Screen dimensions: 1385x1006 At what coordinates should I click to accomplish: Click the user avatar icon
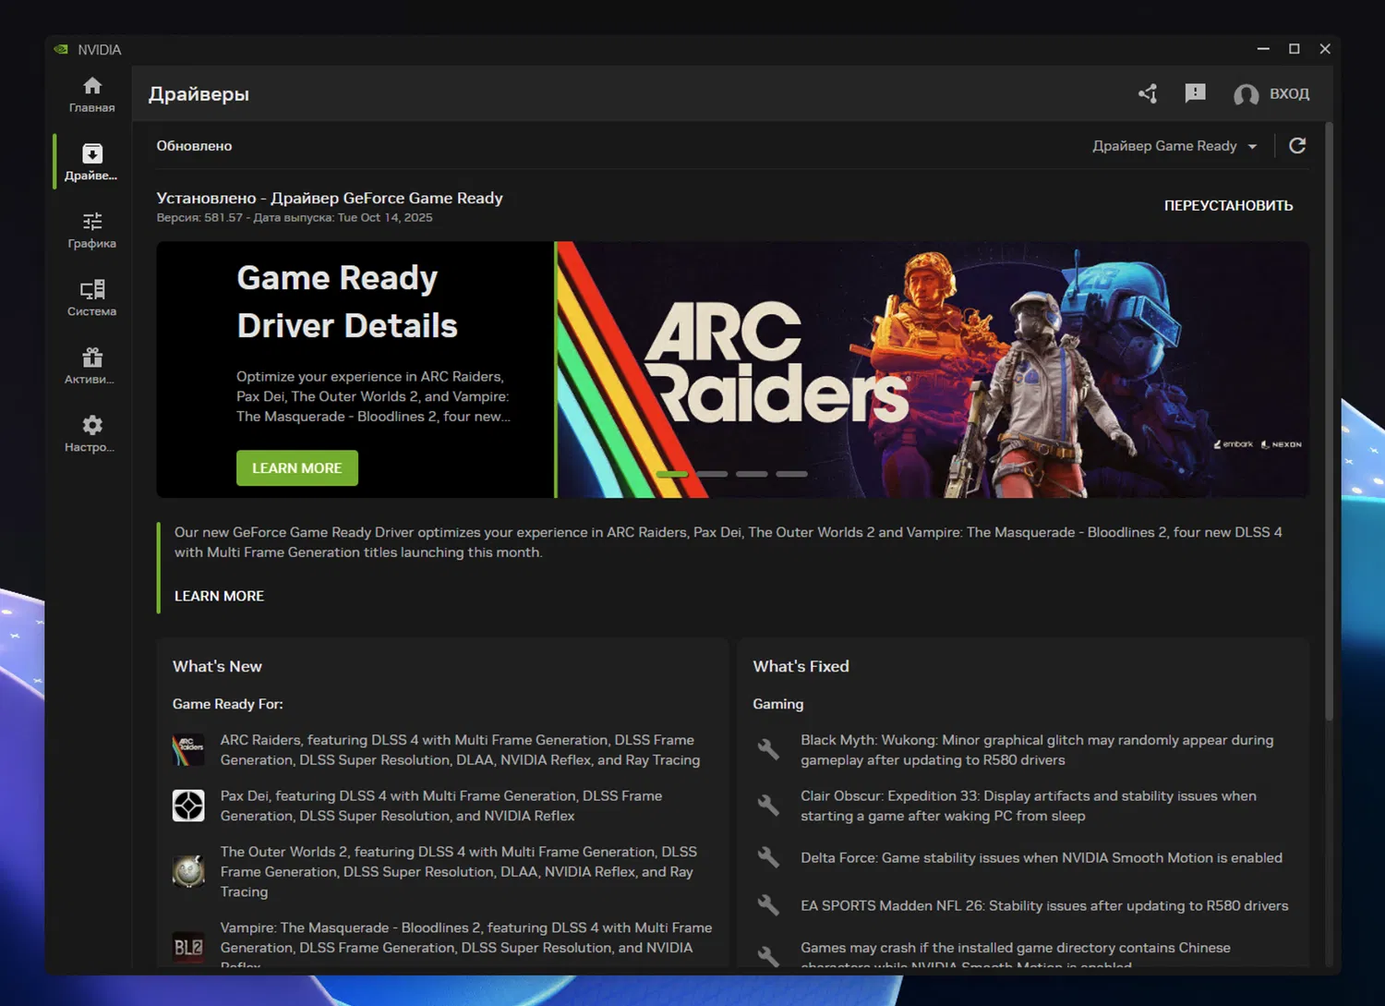(1246, 94)
